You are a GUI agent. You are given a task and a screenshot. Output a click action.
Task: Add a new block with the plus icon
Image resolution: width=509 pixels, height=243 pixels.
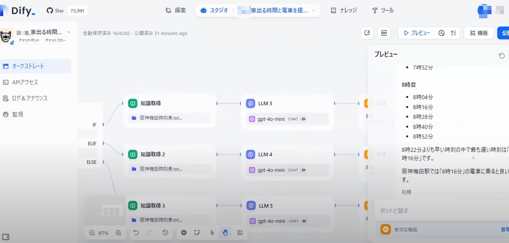(184, 233)
